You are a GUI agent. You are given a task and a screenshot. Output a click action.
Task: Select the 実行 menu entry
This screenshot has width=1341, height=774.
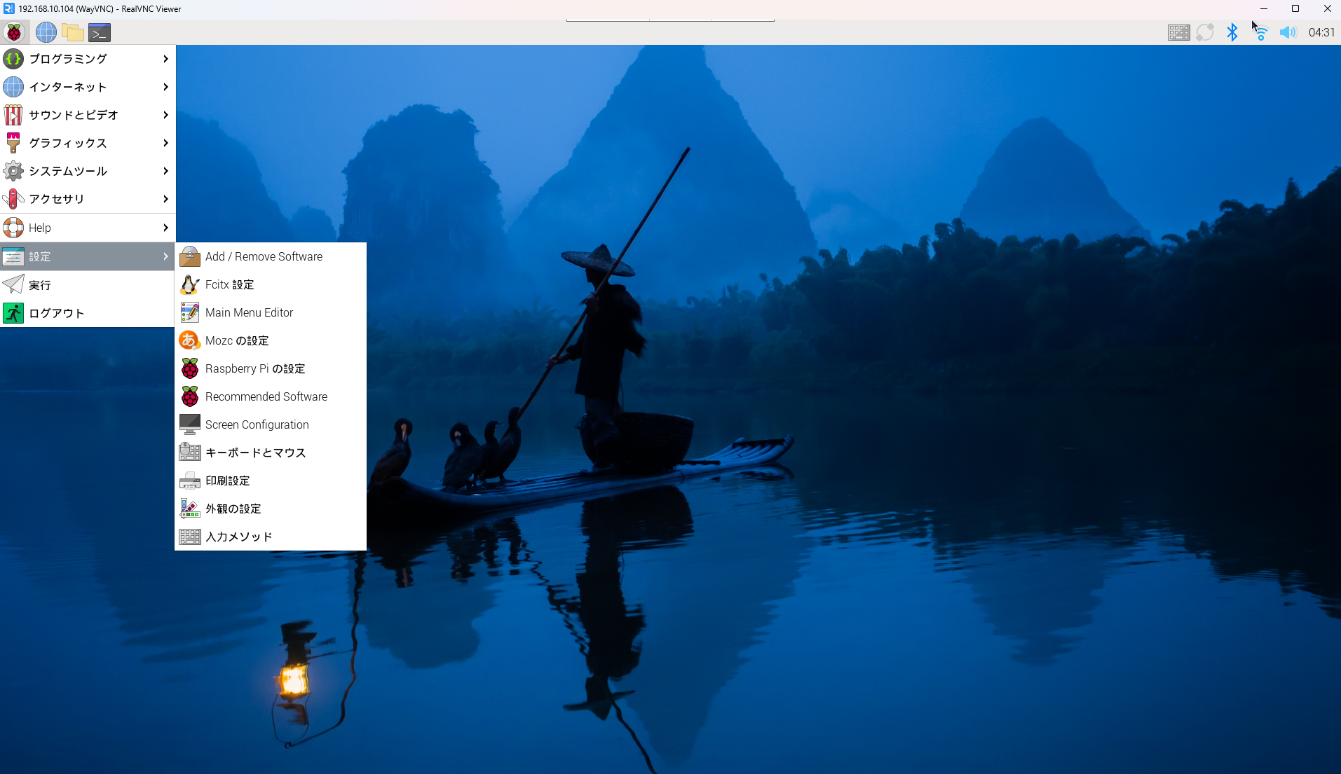[88, 285]
